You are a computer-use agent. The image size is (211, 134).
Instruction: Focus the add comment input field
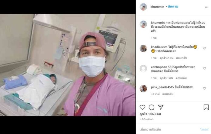tap(168, 129)
